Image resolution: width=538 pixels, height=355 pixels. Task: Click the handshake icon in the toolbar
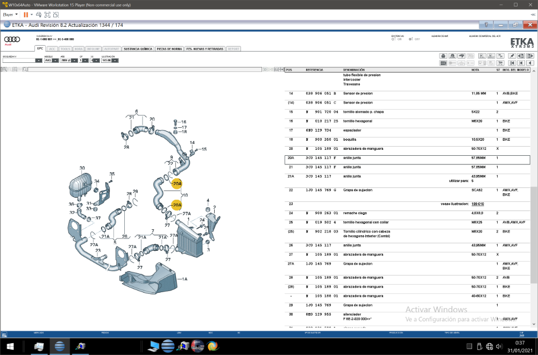pyautogui.click(x=461, y=56)
